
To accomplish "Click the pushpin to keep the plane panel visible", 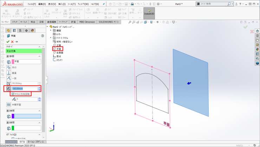I will point(17,42).
